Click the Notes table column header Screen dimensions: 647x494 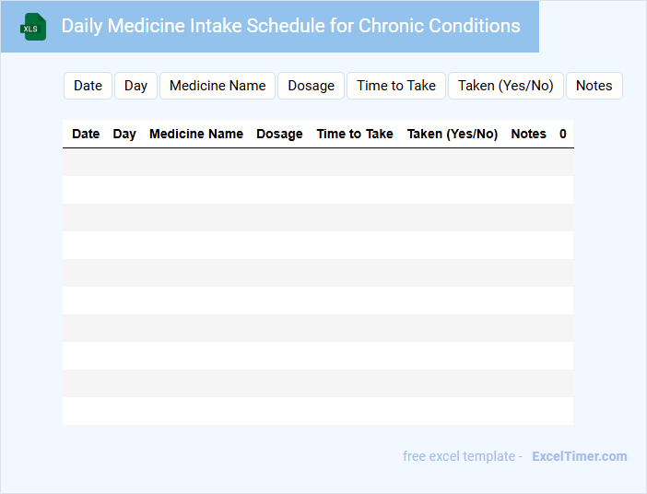[528, 134]
